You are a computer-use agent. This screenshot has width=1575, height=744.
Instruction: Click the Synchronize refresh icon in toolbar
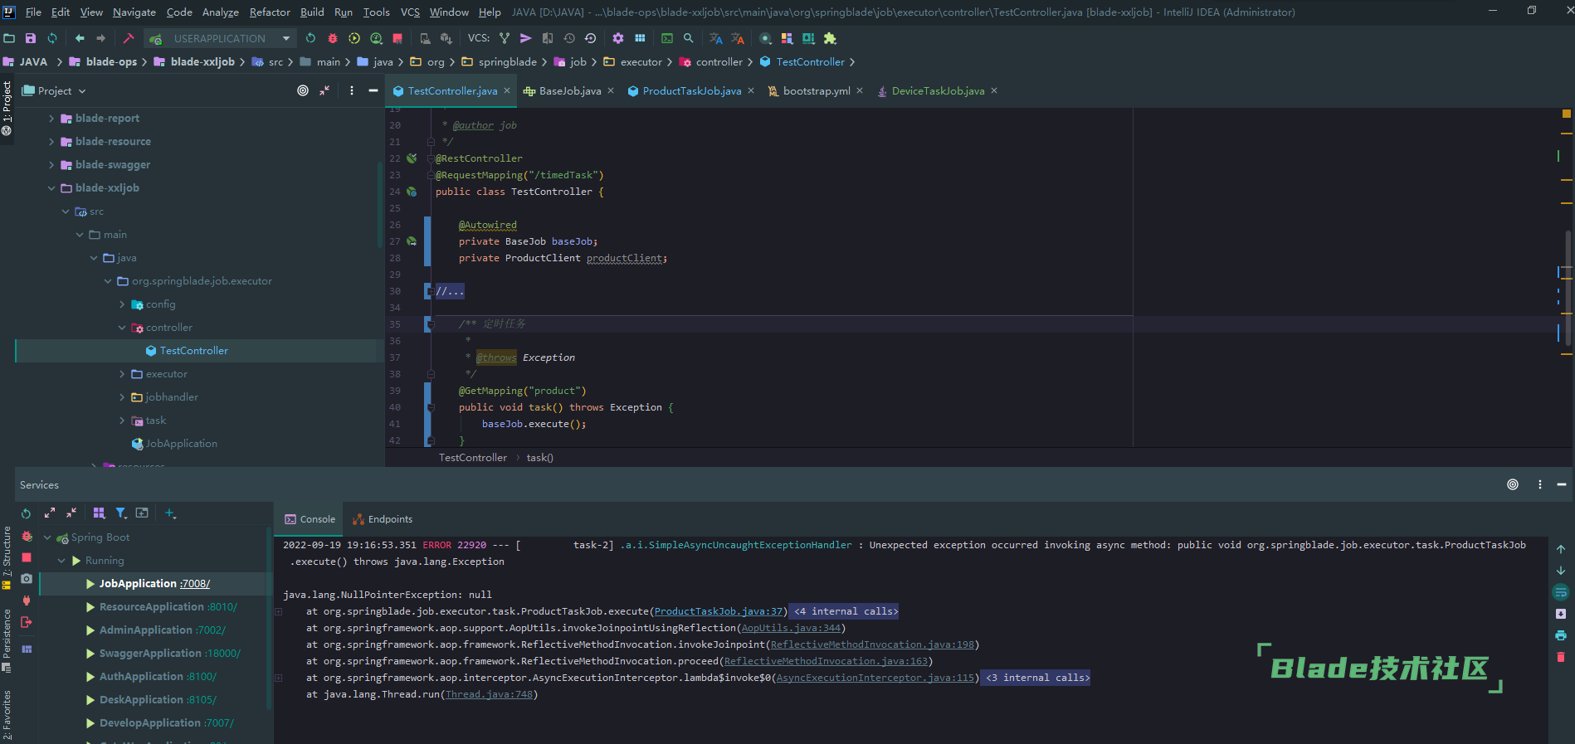tap(52, 38)
